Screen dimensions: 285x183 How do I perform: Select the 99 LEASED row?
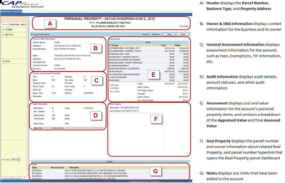point(148,80)
